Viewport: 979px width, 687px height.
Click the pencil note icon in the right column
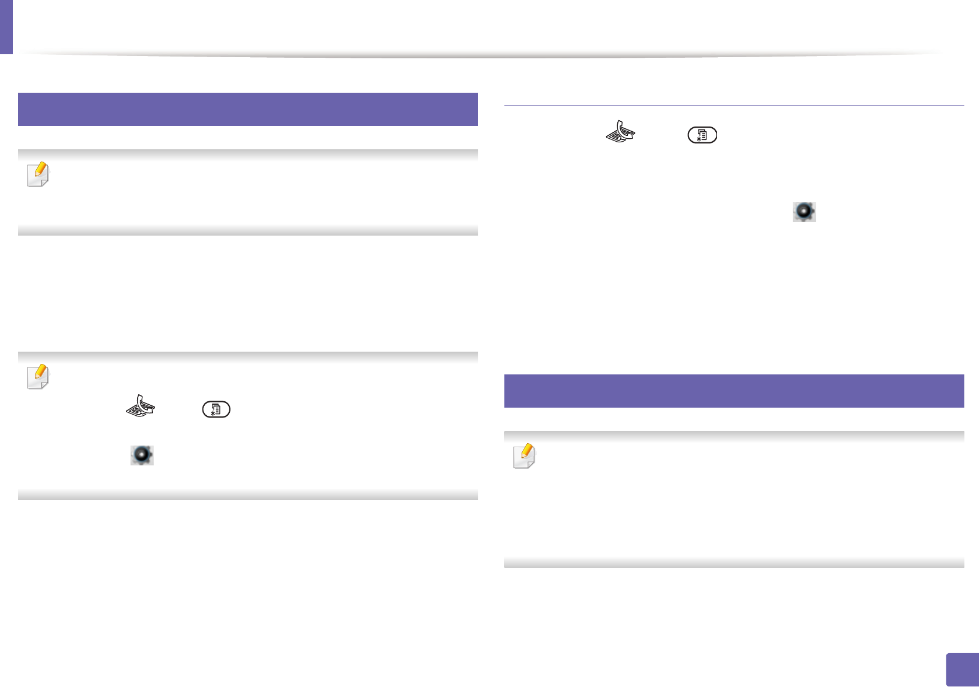click(524, 456)
